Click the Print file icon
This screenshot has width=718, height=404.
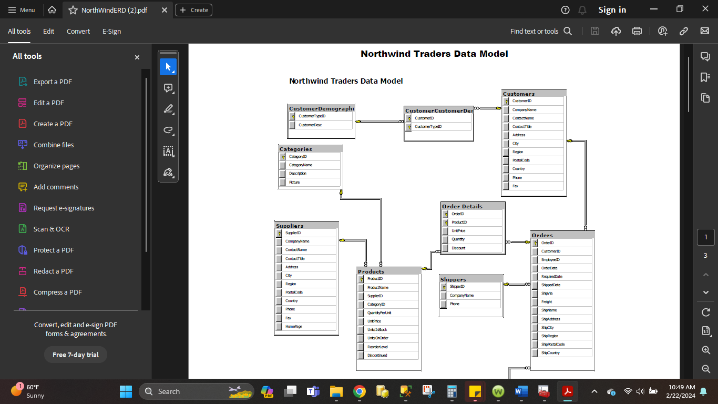tap(637, 31)
